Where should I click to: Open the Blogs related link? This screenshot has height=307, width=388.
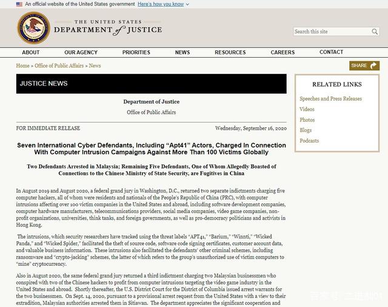pos(306,130)
